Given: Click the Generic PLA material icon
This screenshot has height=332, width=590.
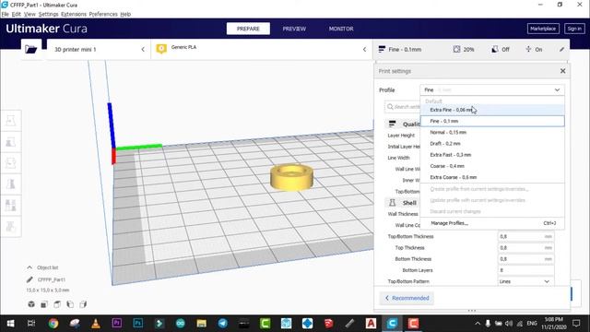Looking at the screenshot, I should (x=161, y=49).
